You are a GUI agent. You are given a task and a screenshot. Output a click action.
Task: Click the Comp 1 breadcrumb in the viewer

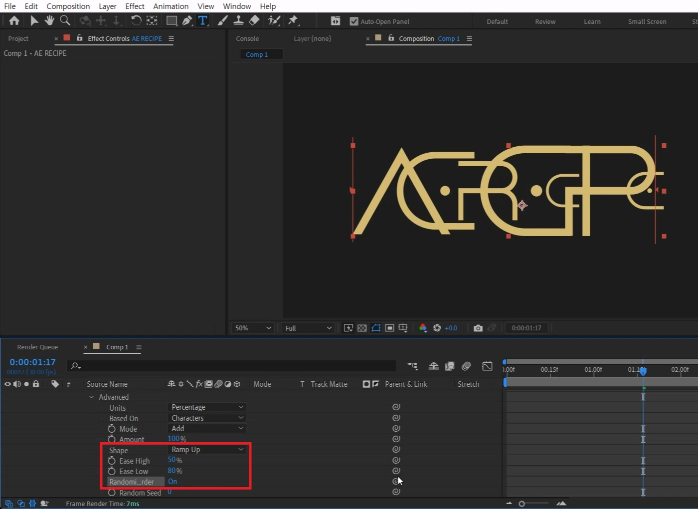[257, 54]
